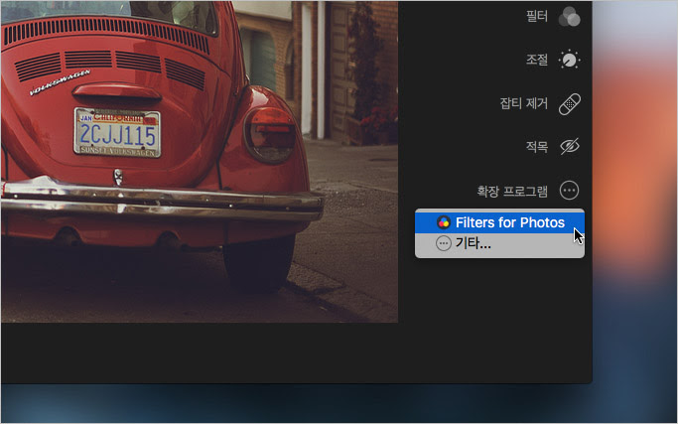Open the 필터 (Filters) tool icon

[x=569, y=17]
